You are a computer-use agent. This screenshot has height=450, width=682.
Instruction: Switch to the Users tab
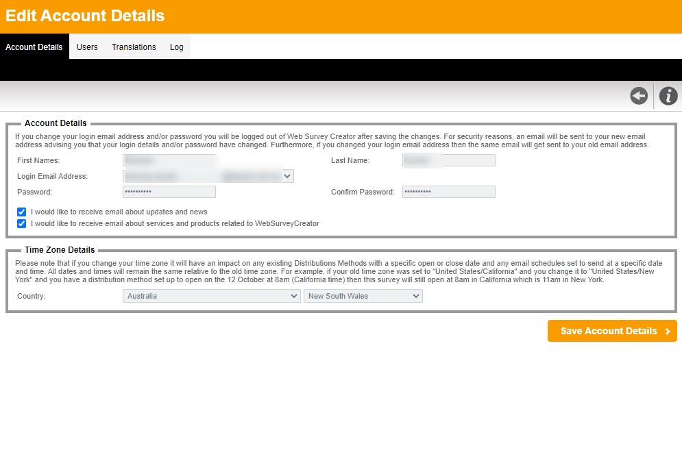(x=87, y=47)
